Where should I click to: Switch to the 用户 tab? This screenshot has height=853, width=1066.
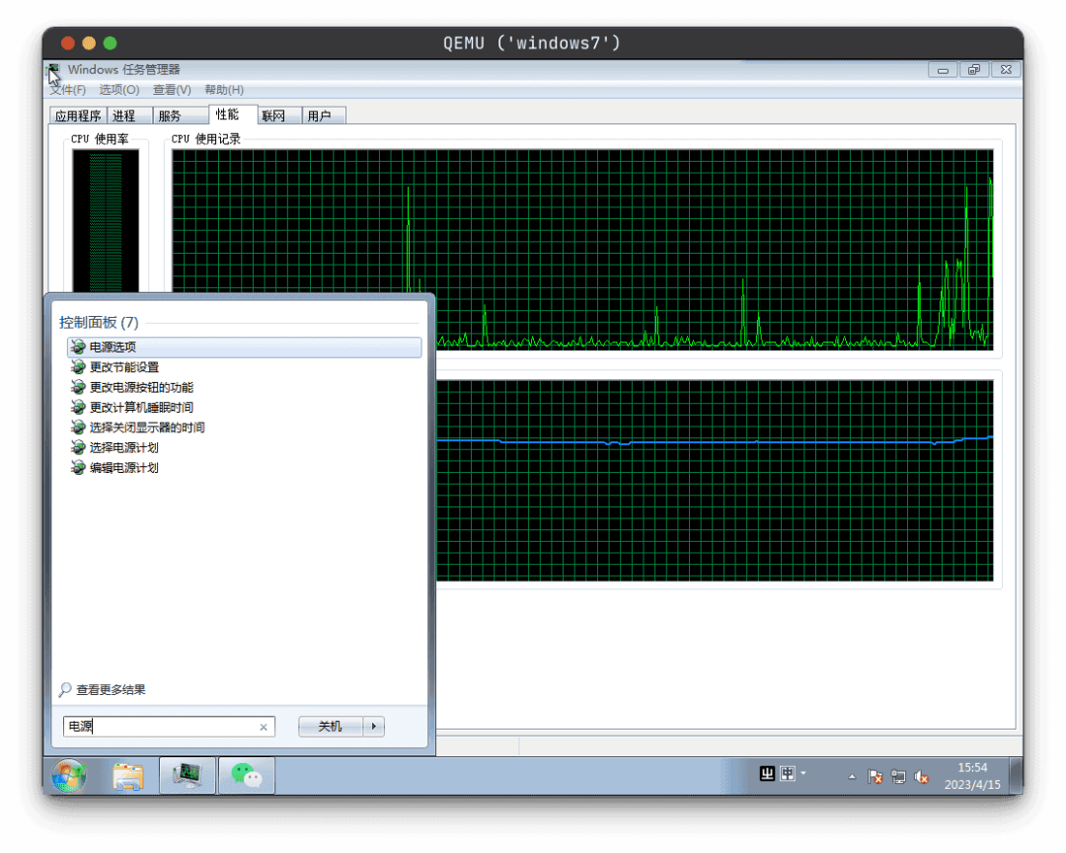[325, 116]
